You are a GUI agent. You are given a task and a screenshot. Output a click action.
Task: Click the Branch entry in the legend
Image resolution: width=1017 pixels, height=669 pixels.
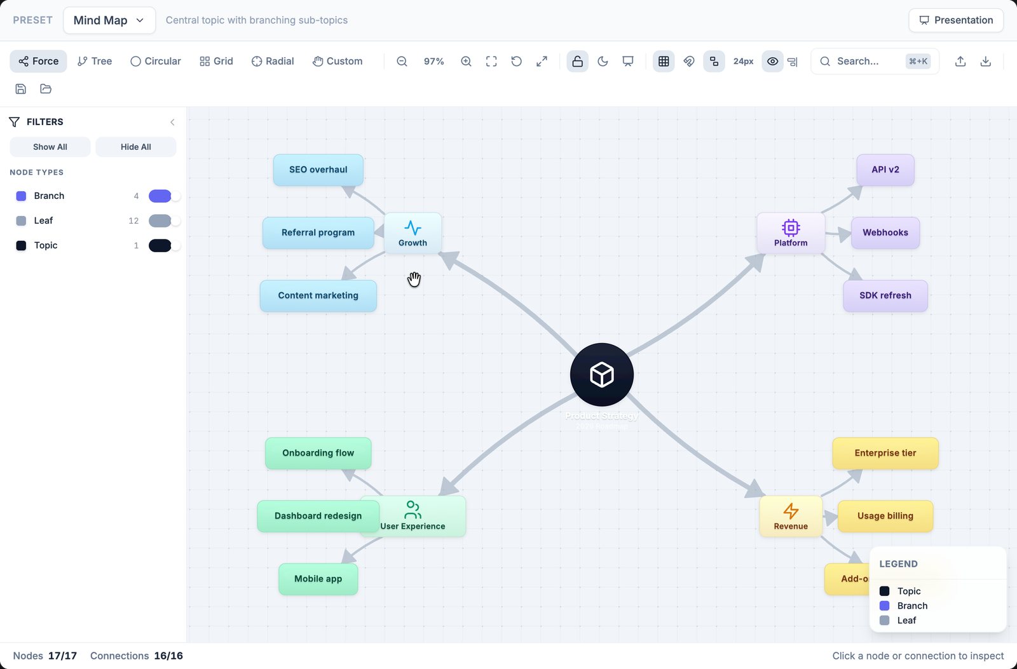coord(903,606)
